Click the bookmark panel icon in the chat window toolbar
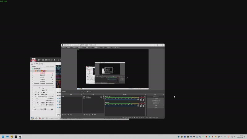Viewport: 247px width, 139px height. pyautogui.click(x=40, y=64)
